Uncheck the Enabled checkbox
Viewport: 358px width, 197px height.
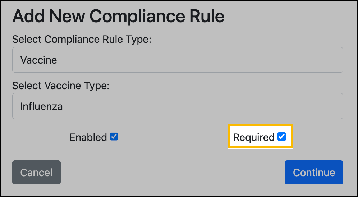(x=114, y=137)
